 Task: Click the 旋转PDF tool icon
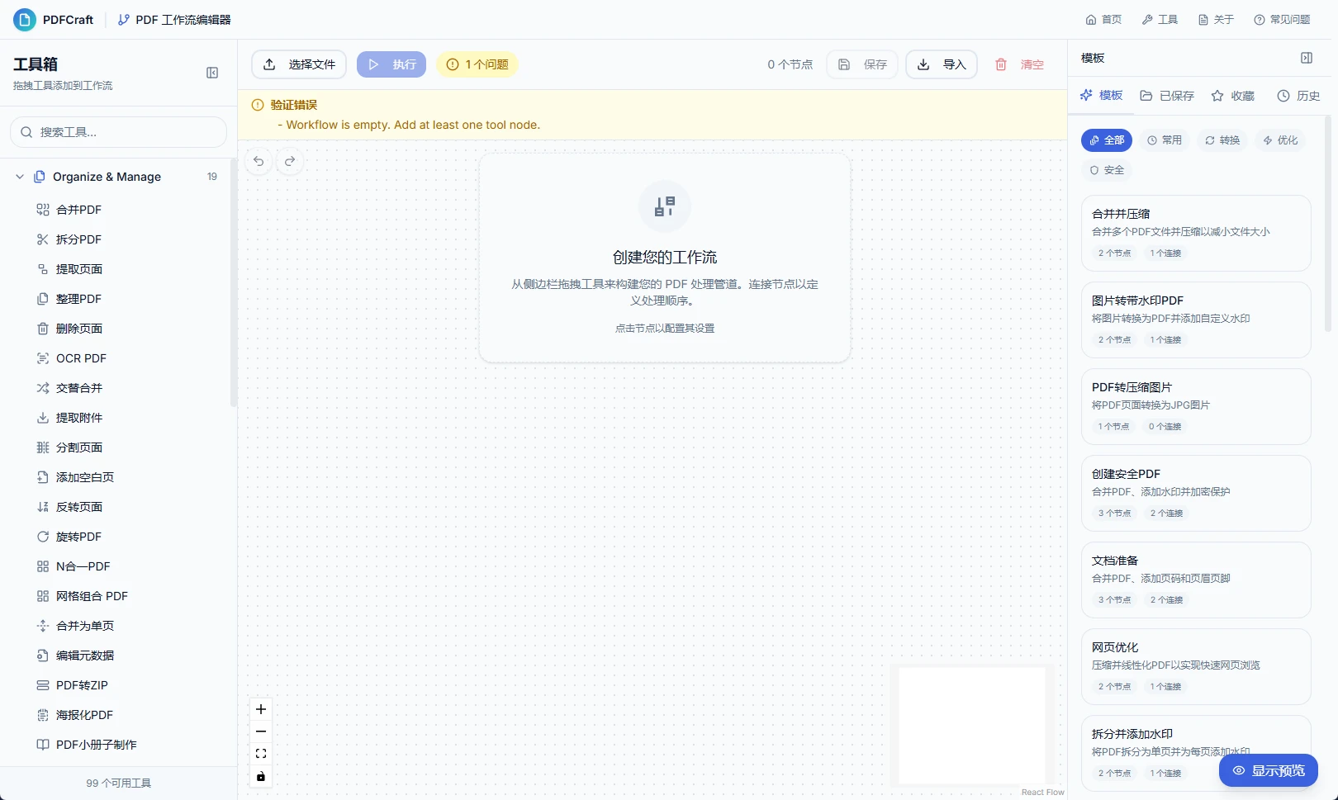tap(42, 537)
